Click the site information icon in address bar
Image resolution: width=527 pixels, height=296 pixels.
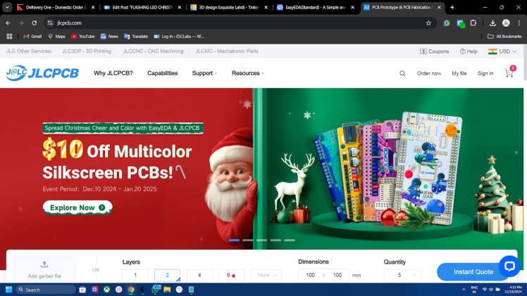tap(50, 22)
